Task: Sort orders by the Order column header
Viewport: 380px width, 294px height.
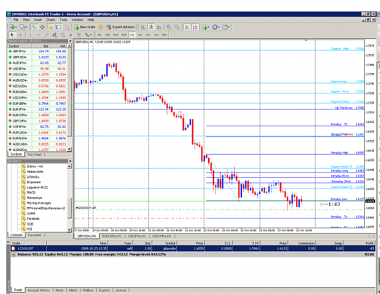Action: 29,243
